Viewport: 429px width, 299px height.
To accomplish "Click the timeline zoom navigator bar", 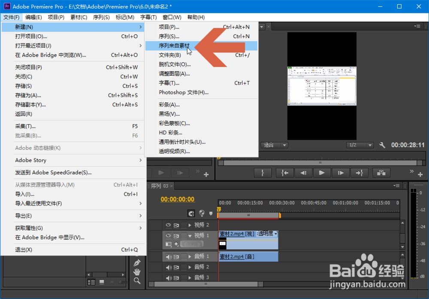I will click(x=249, y=215).
